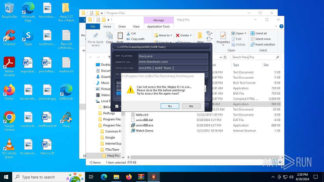Image resolution: width=324 pixels, height=182 pixels.
Task: Select Videos in the navigation pane
Action: coord(106,95)
